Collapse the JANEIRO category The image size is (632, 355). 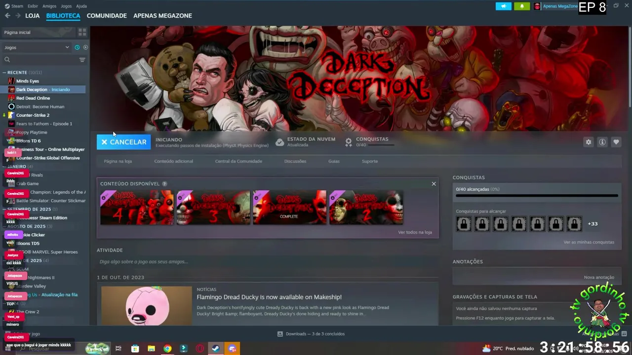click(x=4, y=167)
